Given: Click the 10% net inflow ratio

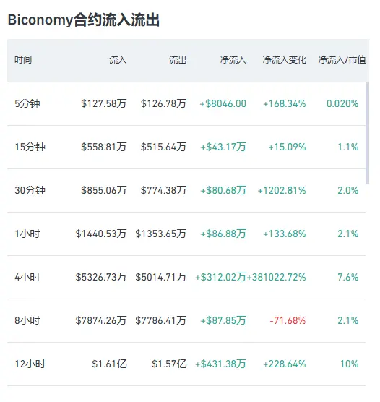Looking at the screenshot, I should [x=349, y=364].
